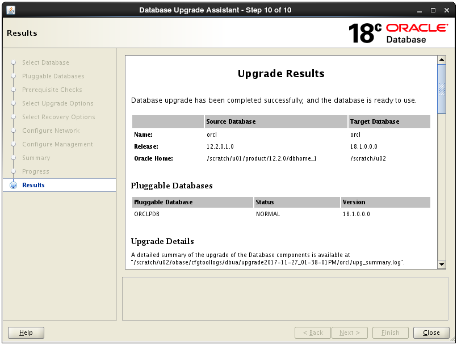
Task: Click the ORCLPDB pluggable database cell
Action: pos(146,214)
